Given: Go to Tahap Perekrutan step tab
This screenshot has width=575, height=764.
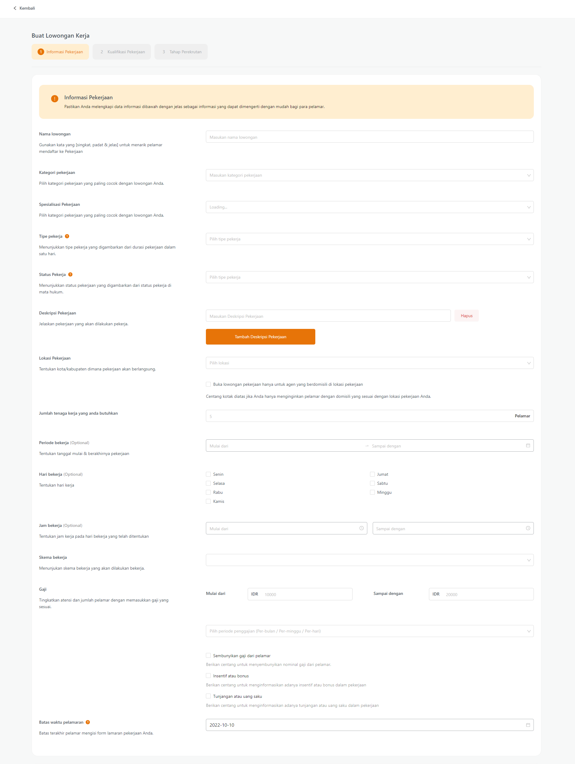Looking at the screenshot, I should coord(181,52).
